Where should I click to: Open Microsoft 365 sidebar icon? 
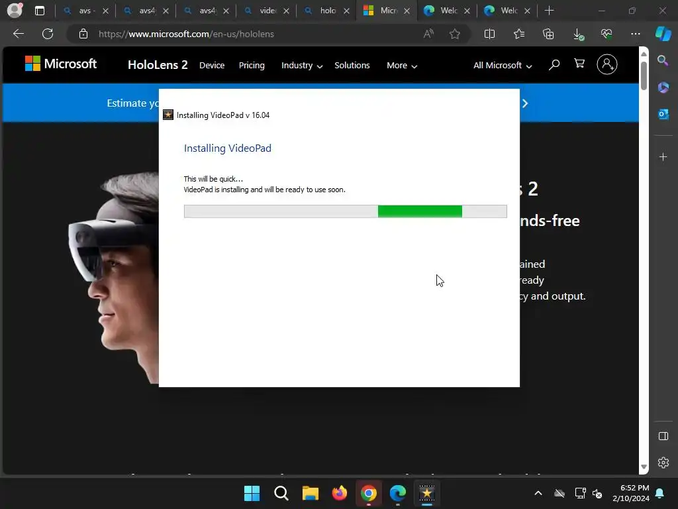[663, 87]
